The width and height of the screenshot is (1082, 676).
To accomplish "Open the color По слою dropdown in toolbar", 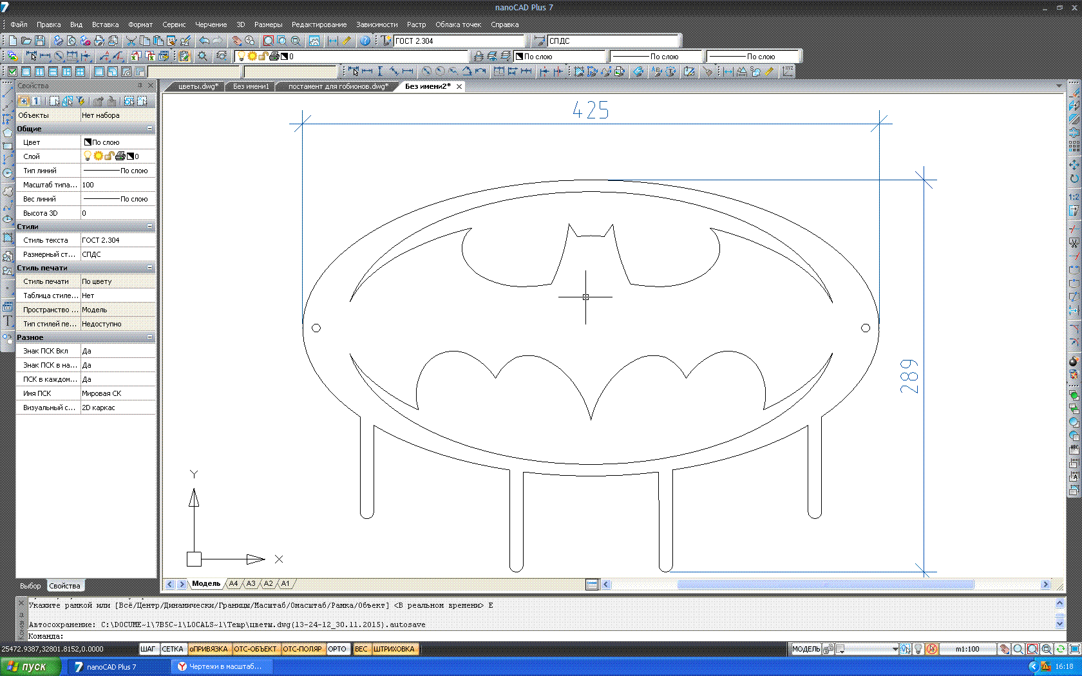I will coord(559,56).
